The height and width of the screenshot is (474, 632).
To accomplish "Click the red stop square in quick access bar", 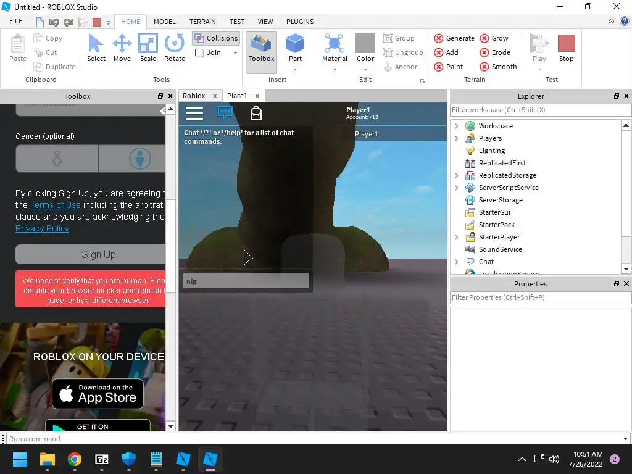I will [97, 22].
